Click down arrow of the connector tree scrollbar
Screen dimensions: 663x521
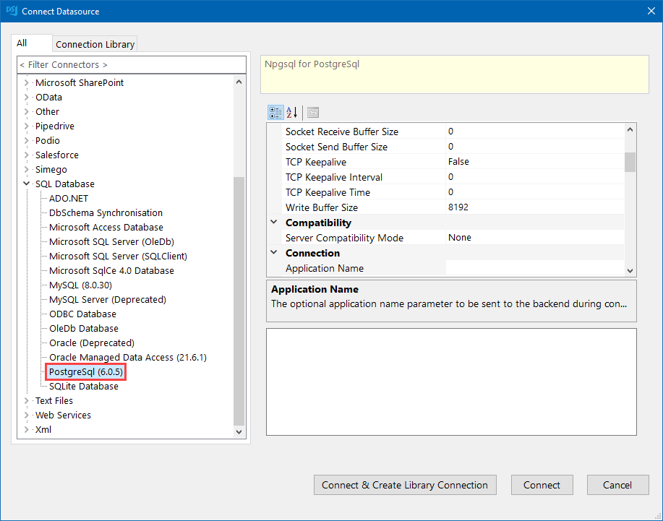pyautogui.click(x=239, y=432)
